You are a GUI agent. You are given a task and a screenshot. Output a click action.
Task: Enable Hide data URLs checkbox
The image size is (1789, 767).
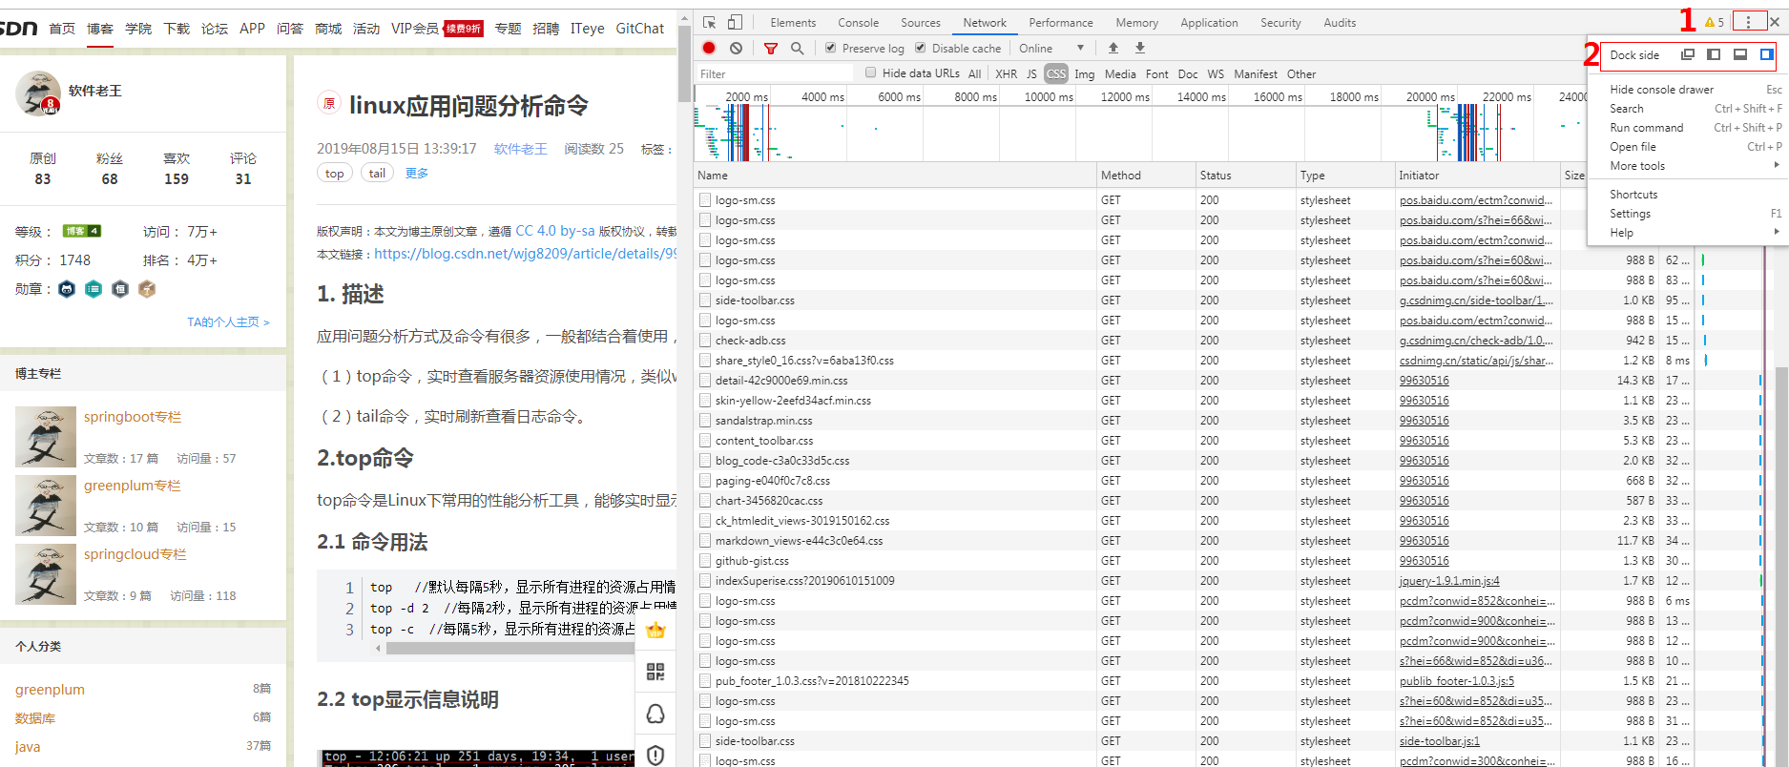click(x=870, y=73)
